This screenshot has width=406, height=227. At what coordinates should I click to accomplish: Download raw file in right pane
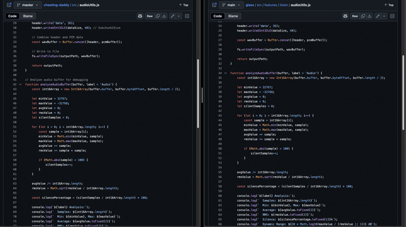point(369,16)
